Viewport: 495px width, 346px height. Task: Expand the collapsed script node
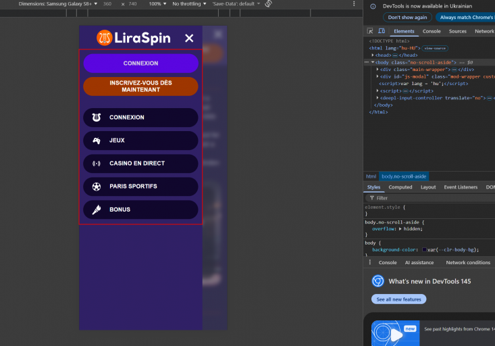[x=377, y=91]
